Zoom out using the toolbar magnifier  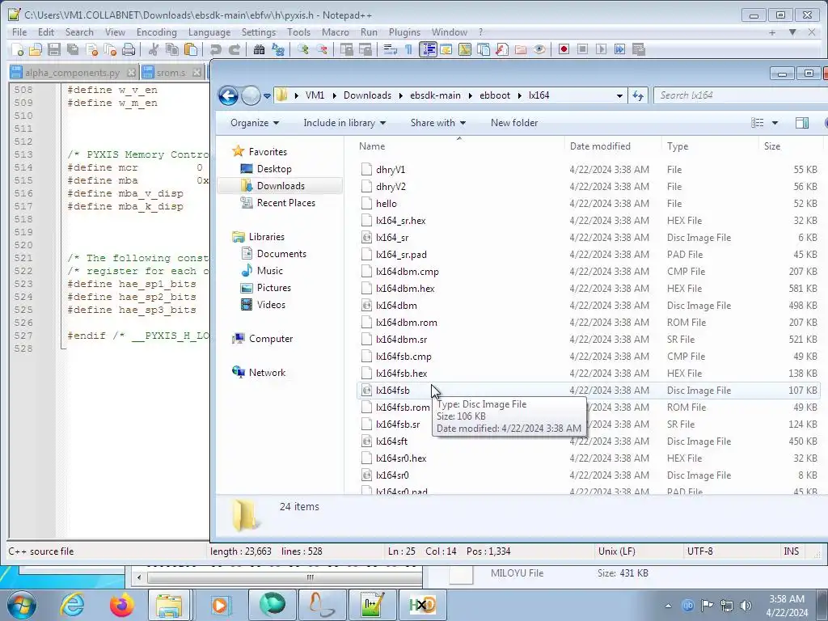[322, 49]
